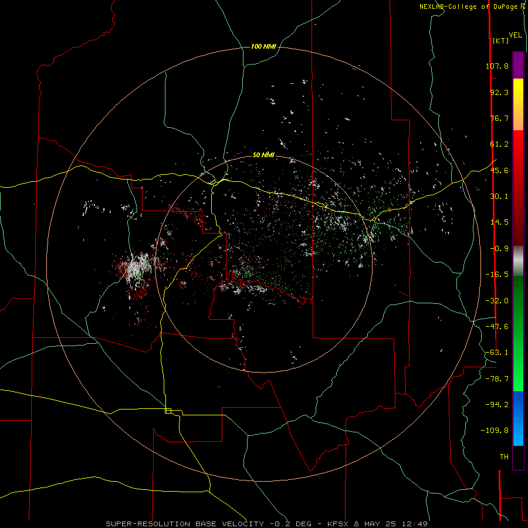Click the -78.7 velocity scale value
The height and width of the screenshot is (528, 528).
[497, 379]
